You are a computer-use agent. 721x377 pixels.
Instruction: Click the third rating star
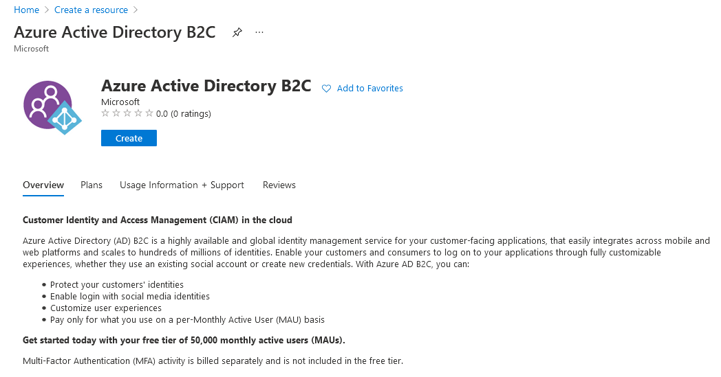pos(127,113)
